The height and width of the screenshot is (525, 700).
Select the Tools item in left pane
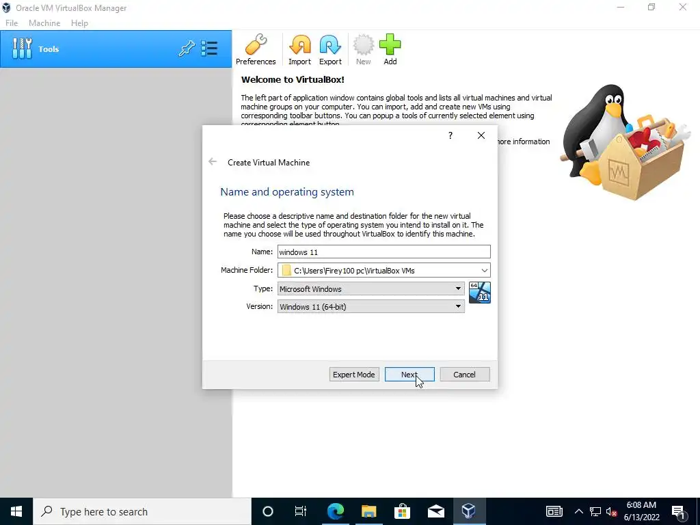click(116, 49)
